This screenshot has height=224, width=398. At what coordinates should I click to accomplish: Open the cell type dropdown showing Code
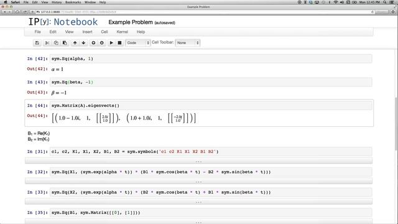click(x=138, y=43)
